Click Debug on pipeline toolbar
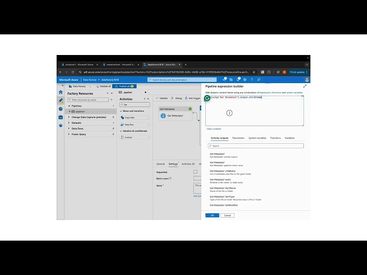This screenshot has height=275, width=367. point(177,98)
